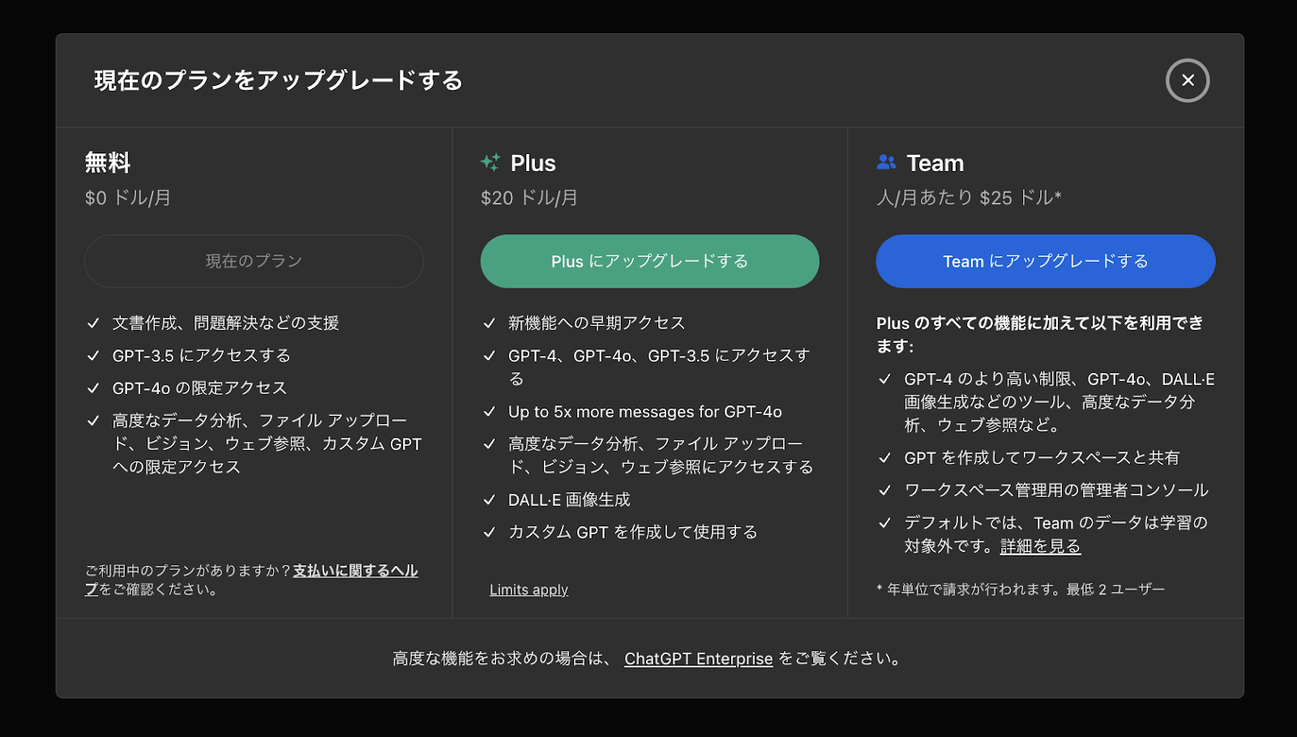This screenshot has width=1297, height=737.
Task: Click the text カスタム GPT を作成して使用する
Action: tap(633, 532)
